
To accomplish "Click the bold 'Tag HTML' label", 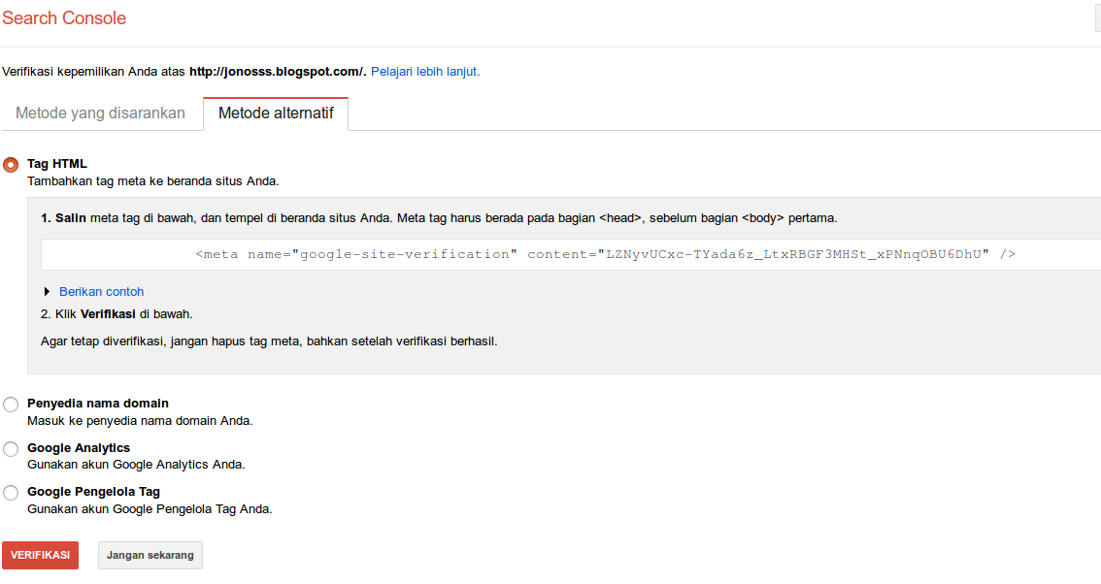I will point(57,164).
